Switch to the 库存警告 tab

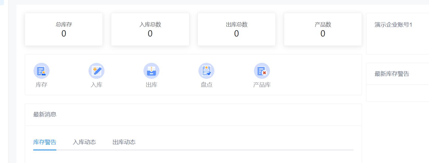pos(45,142)
